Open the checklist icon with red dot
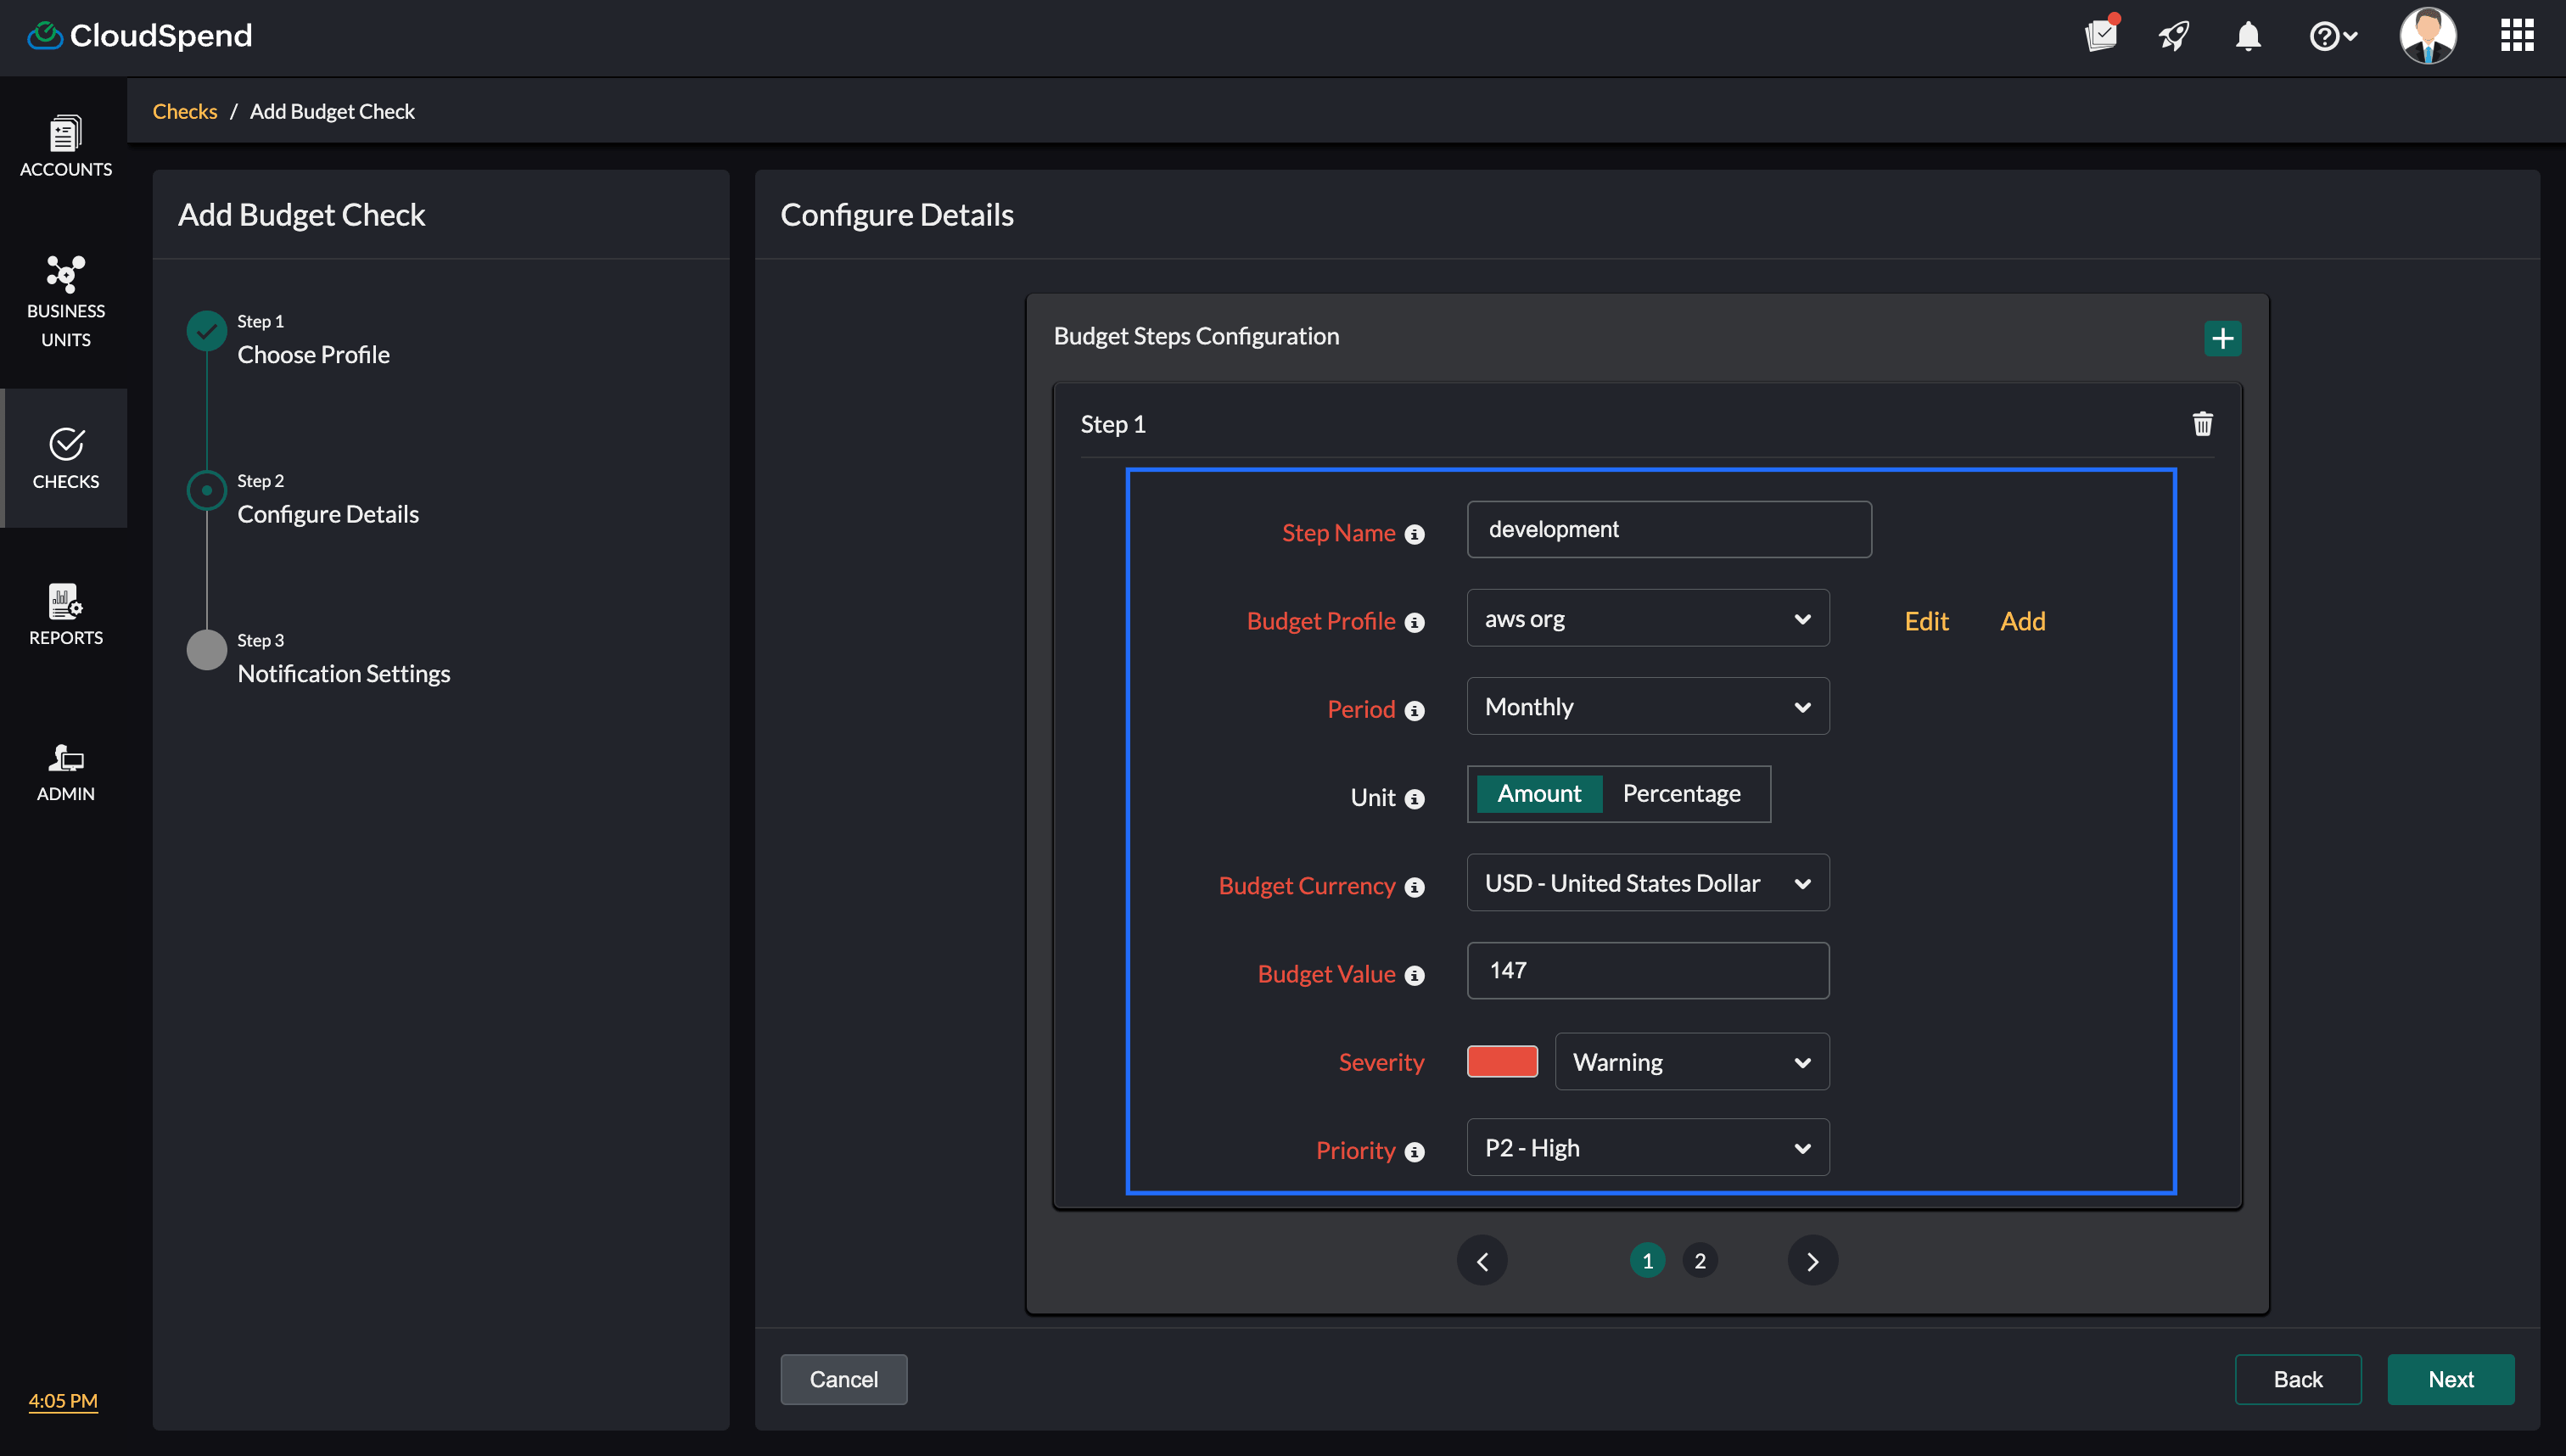This screenshot has height=1456, width=2566. coord(2101,35)
